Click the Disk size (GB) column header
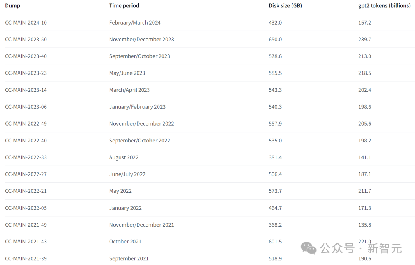This screenshot has width=415, height=265. [x=285, y=5]
